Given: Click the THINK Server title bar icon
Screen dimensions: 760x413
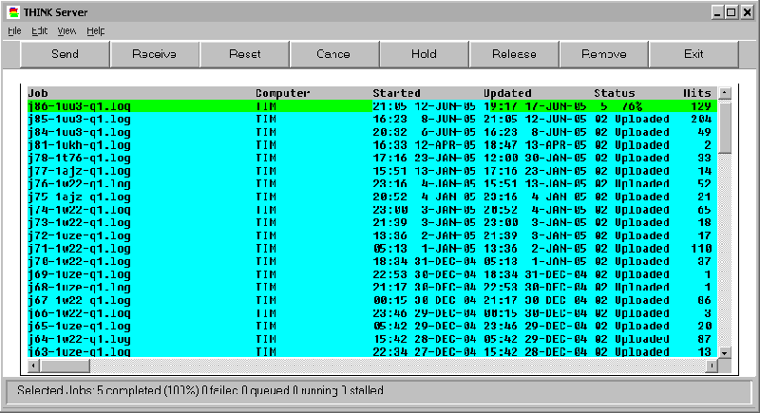Looking at the screenshot, I should pos(14,12).
